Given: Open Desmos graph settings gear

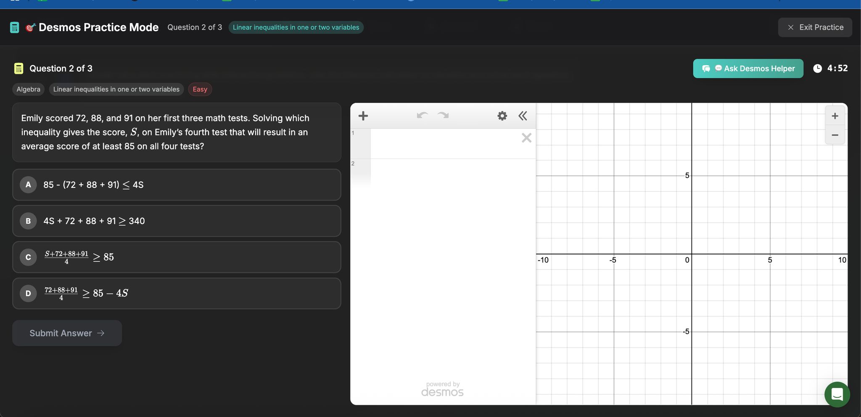Looking at the screenshot, I should [x=502, y=116].
